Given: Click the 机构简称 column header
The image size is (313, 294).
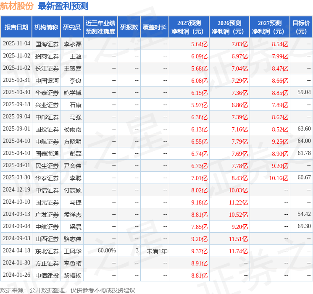Looking at the screenshot, I should click(x=46, y=27).
